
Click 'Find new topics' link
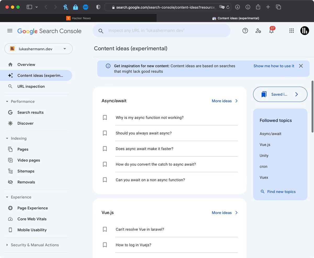281,192
